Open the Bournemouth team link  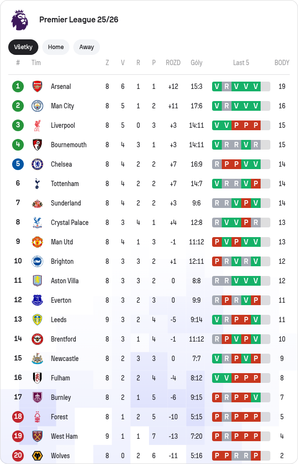click(x=68, y=145)
